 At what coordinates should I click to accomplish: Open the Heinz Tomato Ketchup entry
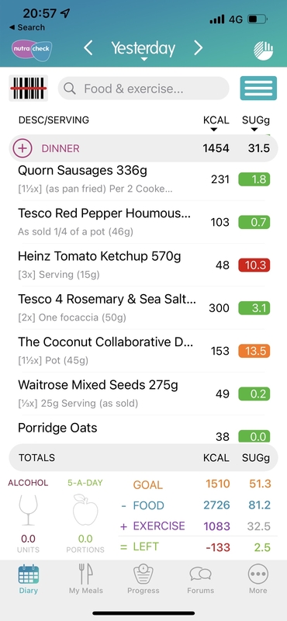[143, 265]
